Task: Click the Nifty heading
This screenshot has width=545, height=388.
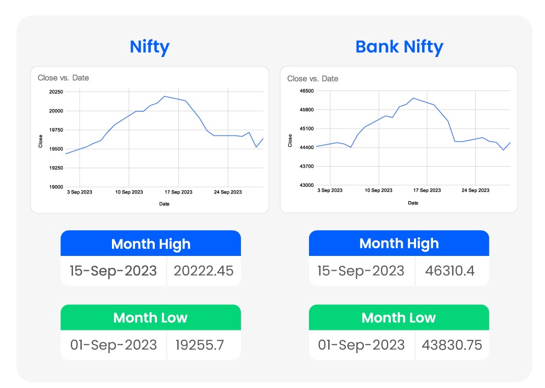Action: point(149,47)
